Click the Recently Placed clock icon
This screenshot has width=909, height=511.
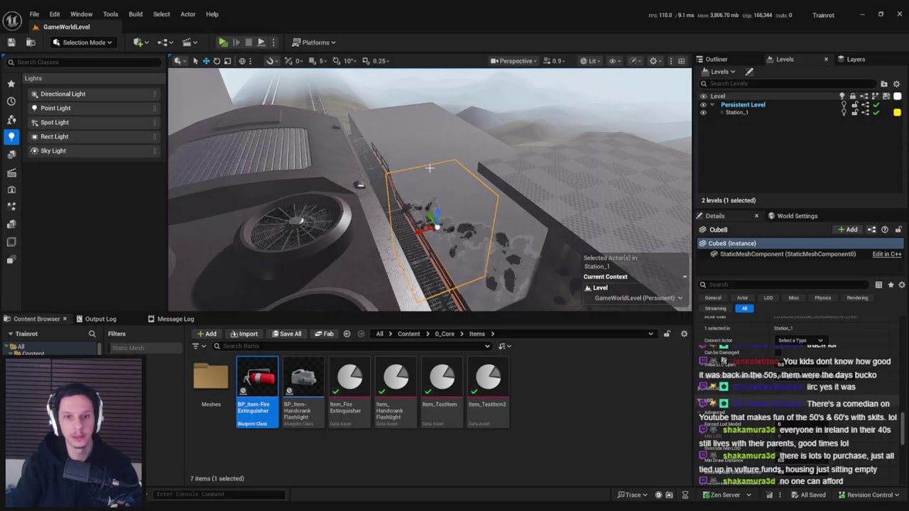click(x=11, y=101)
